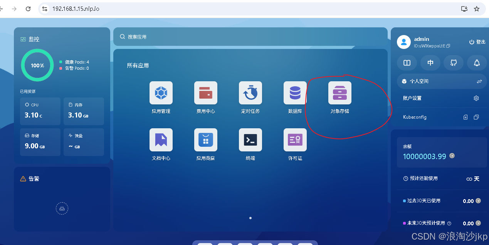
Task: Copy the user ID with copy icon
Action: tap(448, 46)
